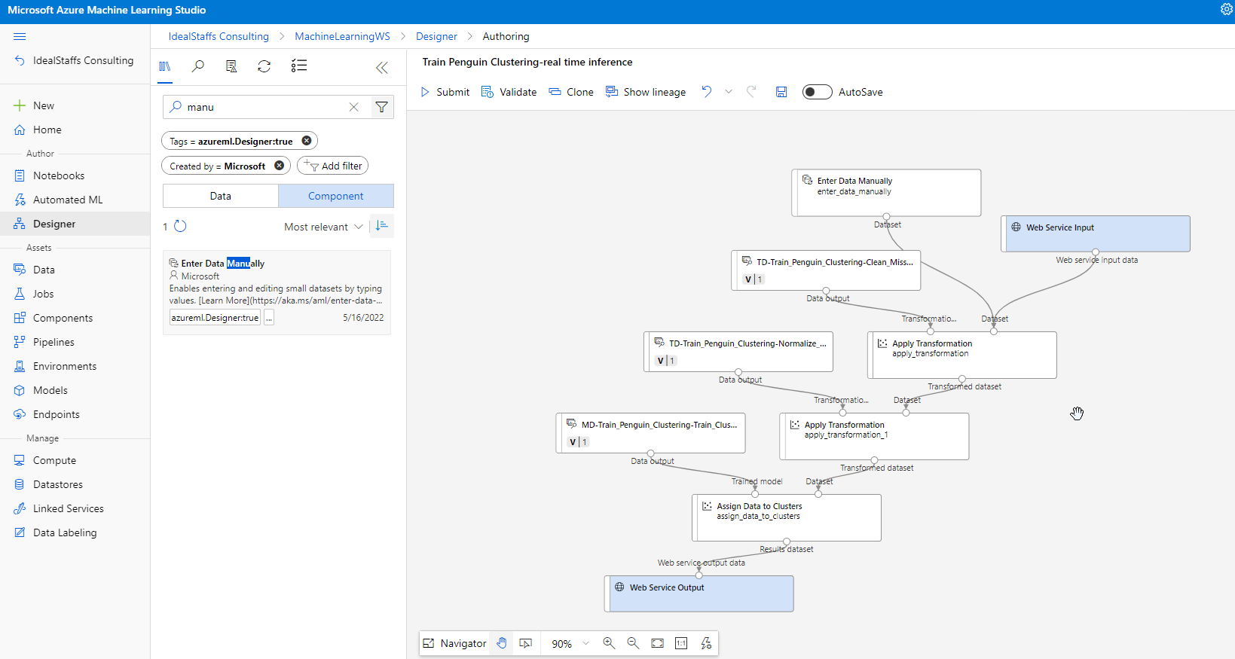The width and height of the screenshot is (1235, 659).
Task: Open the zoom percentage dropdown
Action: (570, 643)
